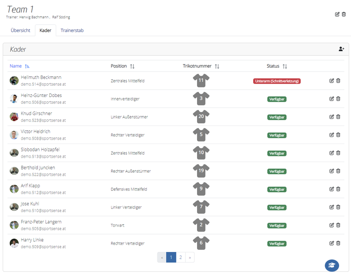Click the Innenverteidiger position cell
The image size is (351, 277).
(x=125, y=99)
